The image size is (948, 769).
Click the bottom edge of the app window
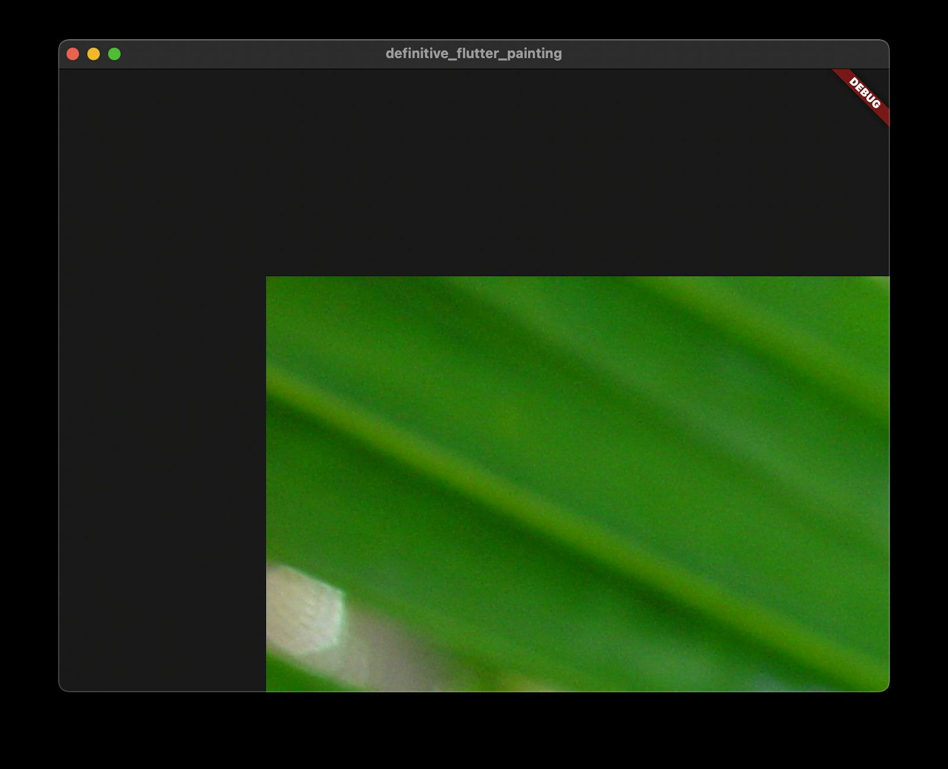point(474,690)
